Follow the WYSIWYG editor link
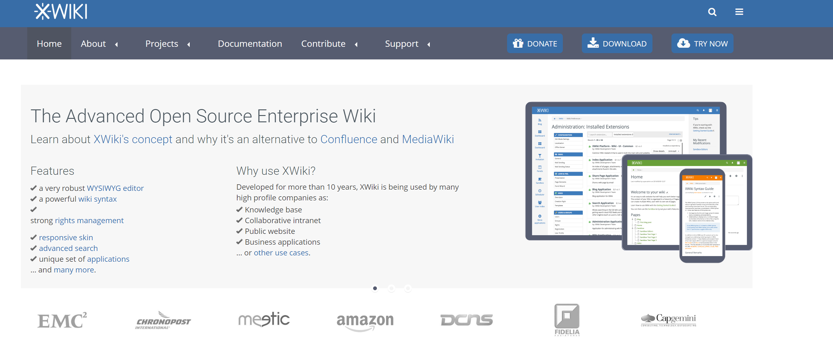Screen dimensions: 833x355 coord(115,188)
